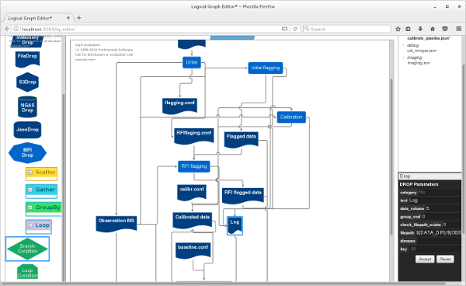The image size is (466, 286).
Task: Edit the data_volume parameter value
Action: (x=443, y=208)
